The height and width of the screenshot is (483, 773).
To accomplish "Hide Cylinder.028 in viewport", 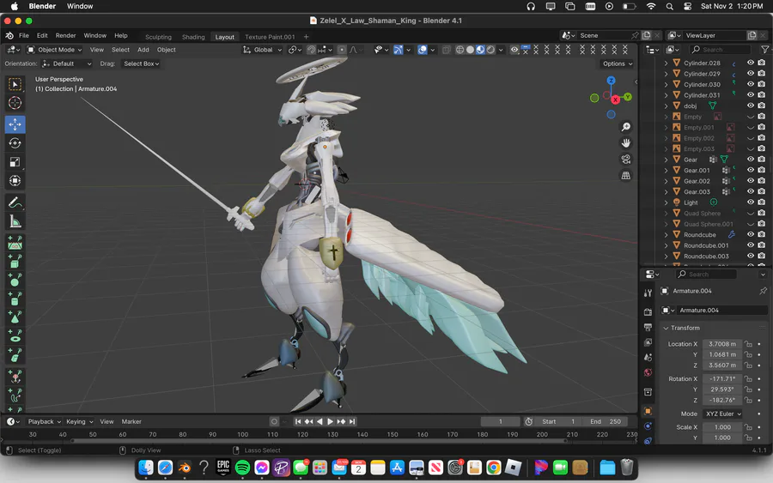I will [x=751, y=63].
